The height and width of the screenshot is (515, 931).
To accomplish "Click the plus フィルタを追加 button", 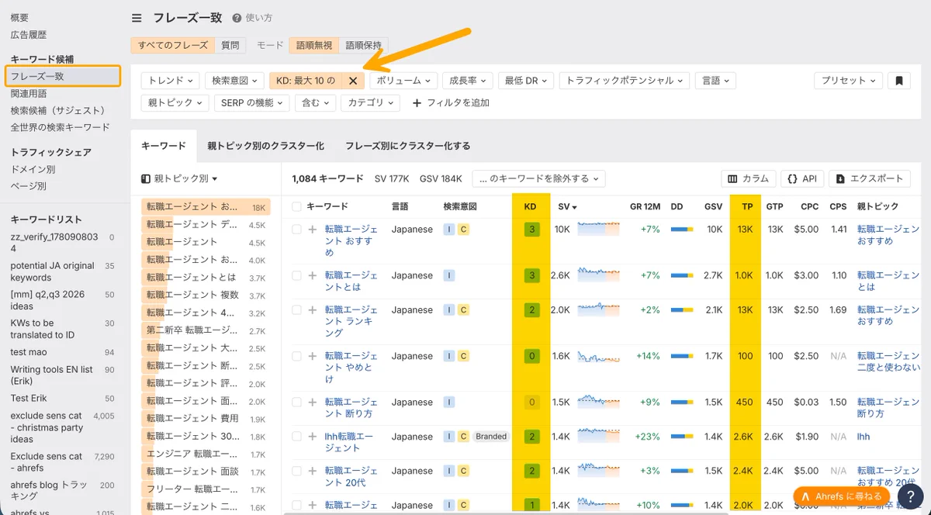I will point(451,102).
